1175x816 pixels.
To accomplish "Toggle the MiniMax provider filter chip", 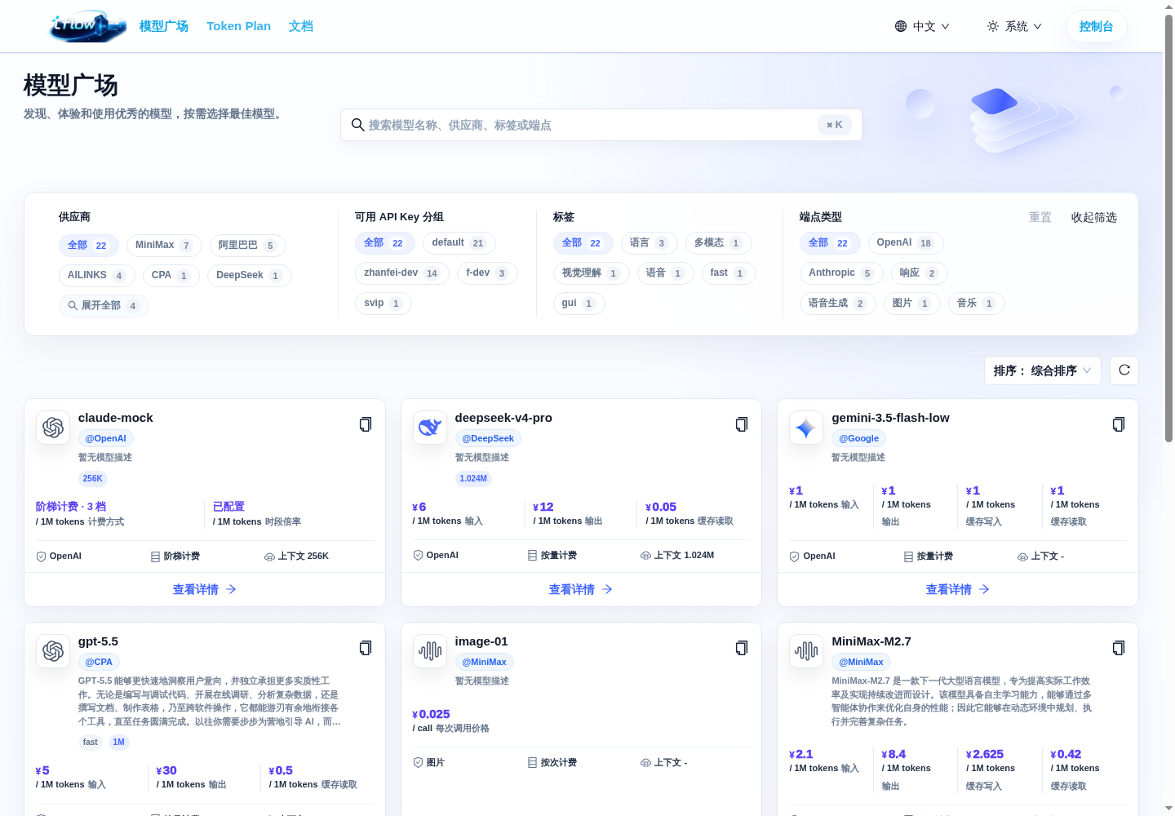I will pyautogui.click(x=164, y=246).
